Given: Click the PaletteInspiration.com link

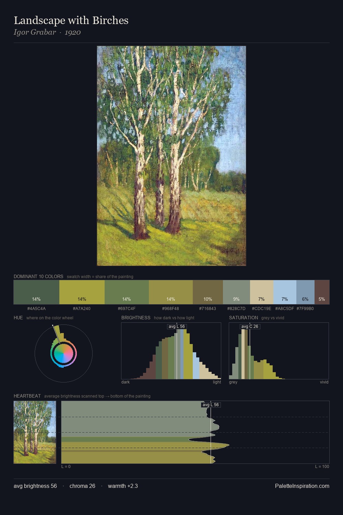Looking at the screenshot, I should pos(302,486).
